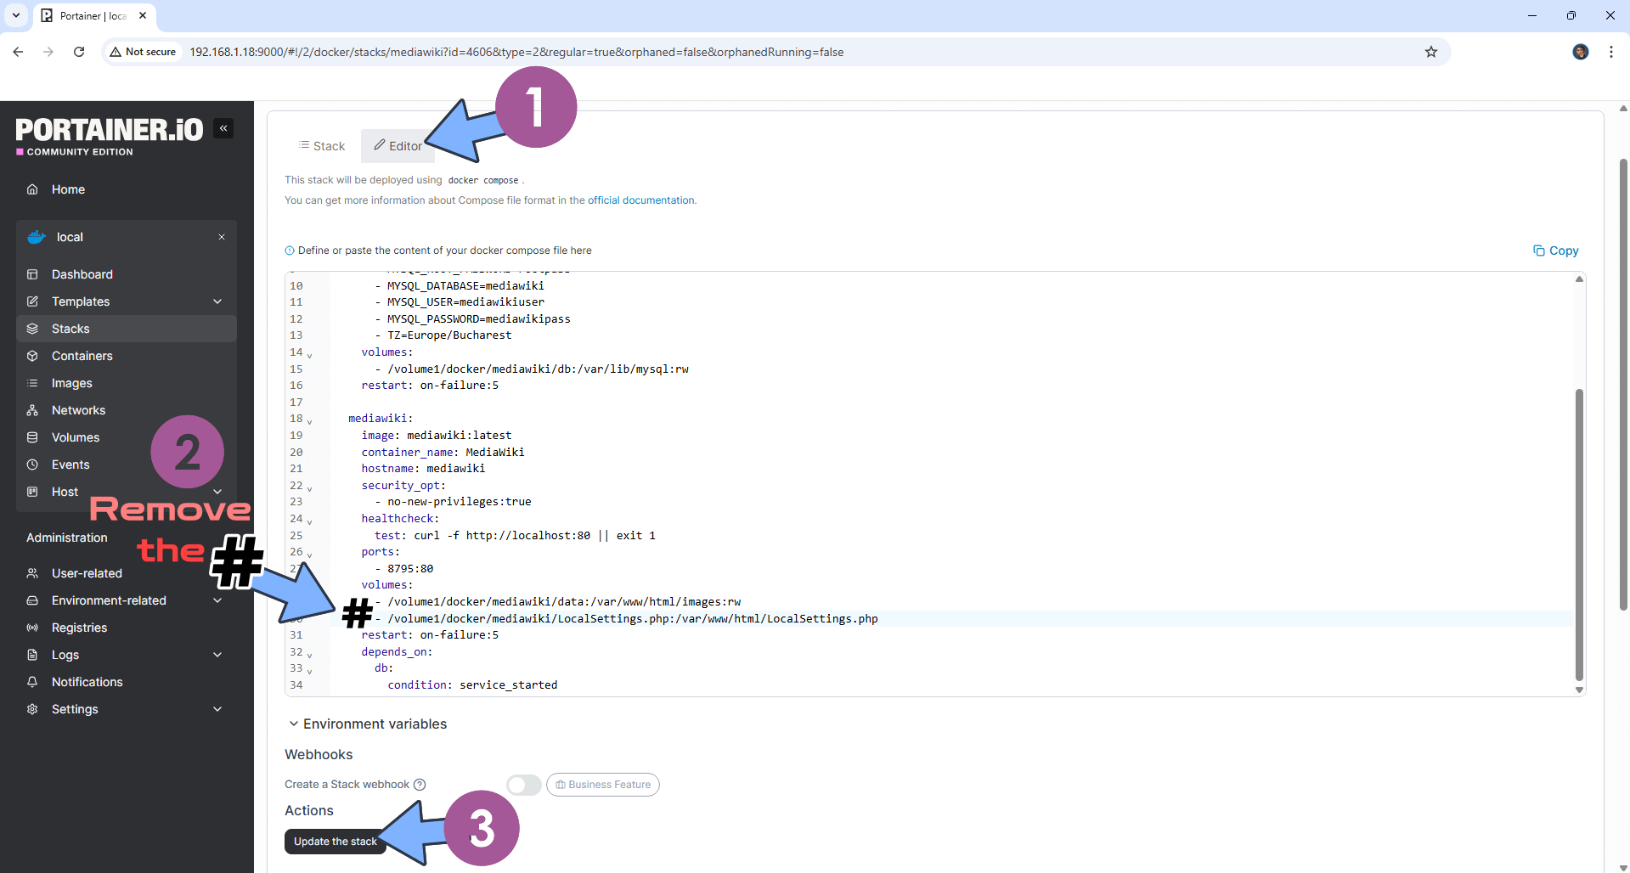Fold the mediawiki block at line 18
Screen dimensions: 1630x873
tap(309, 421)
